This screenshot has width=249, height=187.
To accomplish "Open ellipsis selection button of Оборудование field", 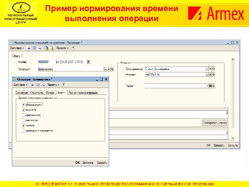I will click(x=207, y=69).
